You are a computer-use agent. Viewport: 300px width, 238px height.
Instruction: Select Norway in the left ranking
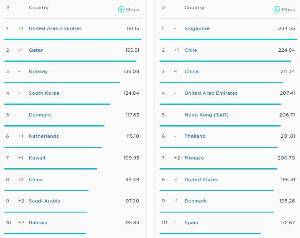coord(38,71)
